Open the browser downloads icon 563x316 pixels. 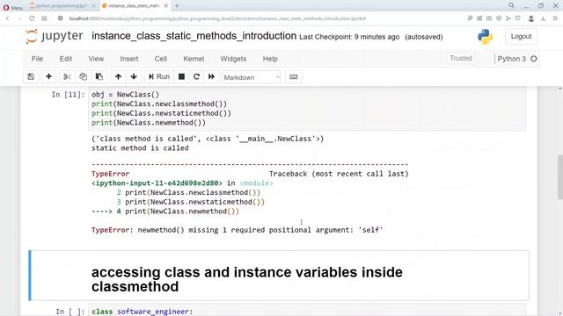(543, 18)
